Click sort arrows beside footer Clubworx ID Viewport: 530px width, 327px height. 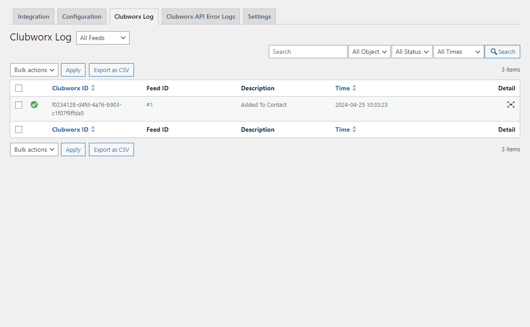coord(93,129)
